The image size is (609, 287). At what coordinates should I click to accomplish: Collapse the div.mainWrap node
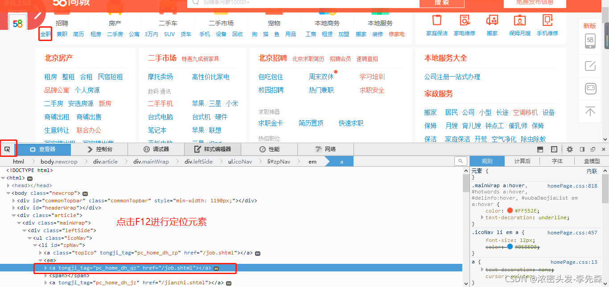point(19,223)
